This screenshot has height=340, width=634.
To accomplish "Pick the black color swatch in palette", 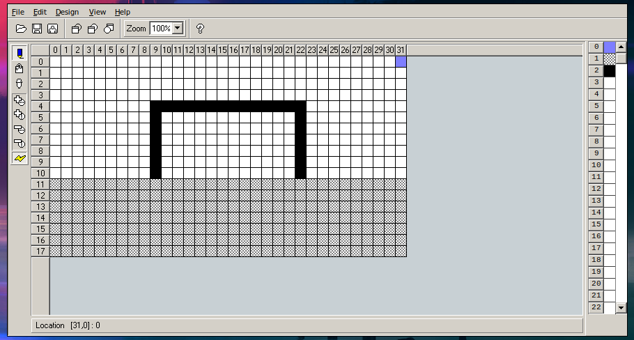I will point(610,70).
